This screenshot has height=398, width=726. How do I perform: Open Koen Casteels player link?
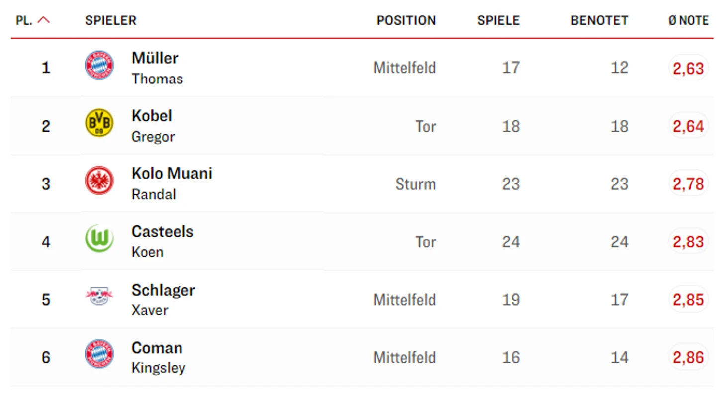(x=163, y=232)
